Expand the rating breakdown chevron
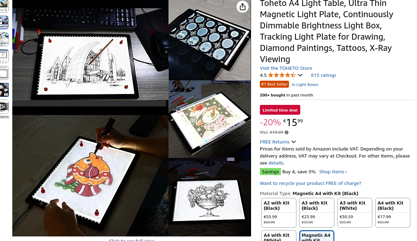Screen dimensions: 417x241 pyautogui.click(x=300, y=75)
